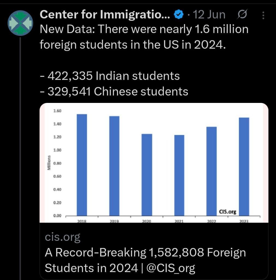Open the 'Center for Immigratio...' account name
The height and width of the screenshot is (280, 276).
pos(105,14)
